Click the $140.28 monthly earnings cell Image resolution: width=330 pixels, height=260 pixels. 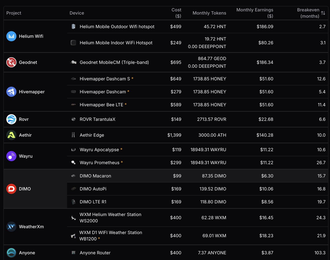(265, 135)
